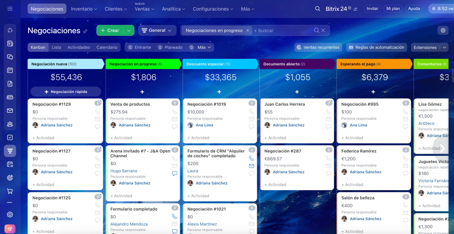Remove the 'Negociaciones en progreso' filter chip
Screen dimensions: 454x234
[x=248, y=30]
